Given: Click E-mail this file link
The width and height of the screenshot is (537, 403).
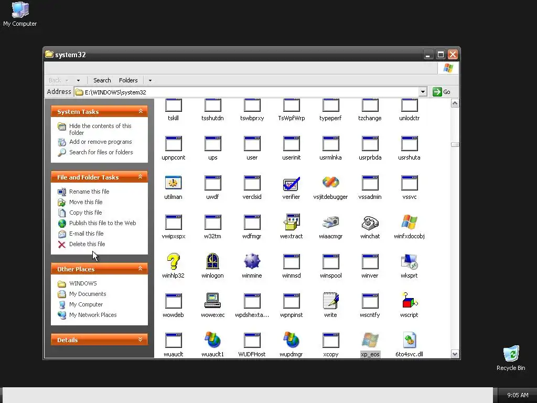Looking at the screenshot, I should (x=87, y=234).
